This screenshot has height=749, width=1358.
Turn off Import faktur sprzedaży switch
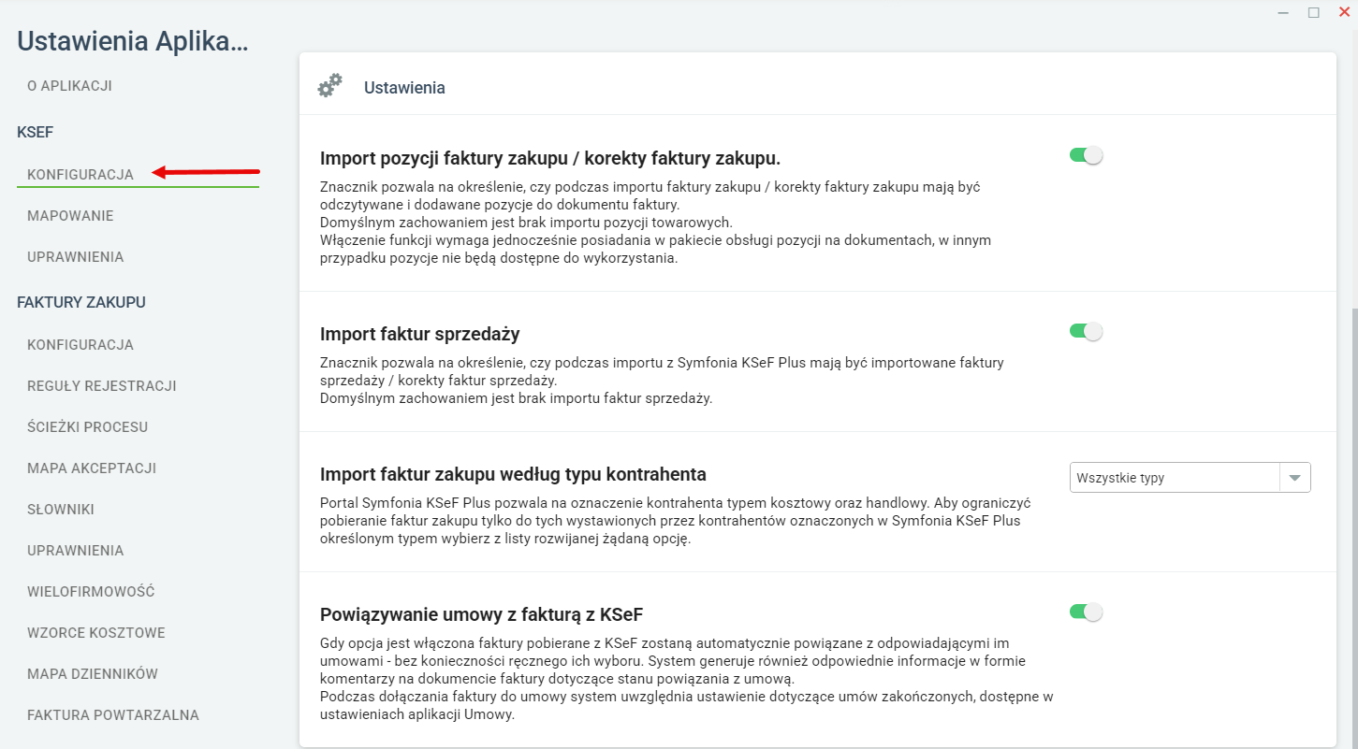click(x=1086, y=331)
